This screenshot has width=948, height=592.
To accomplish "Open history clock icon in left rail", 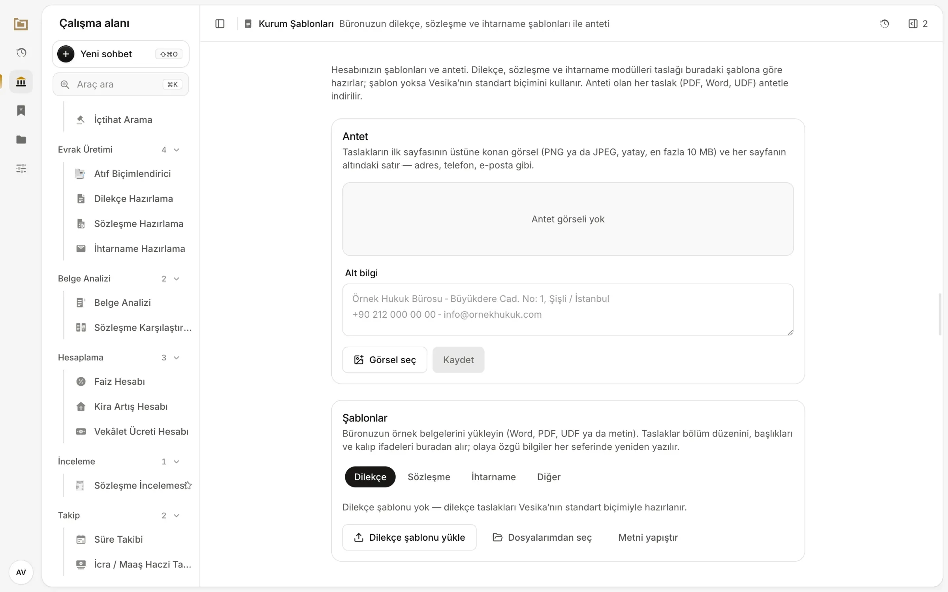I will 21,52.
